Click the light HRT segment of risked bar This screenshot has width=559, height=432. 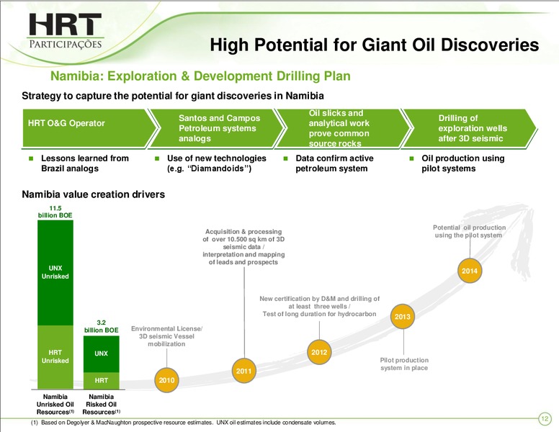click(x=102, y=381)
